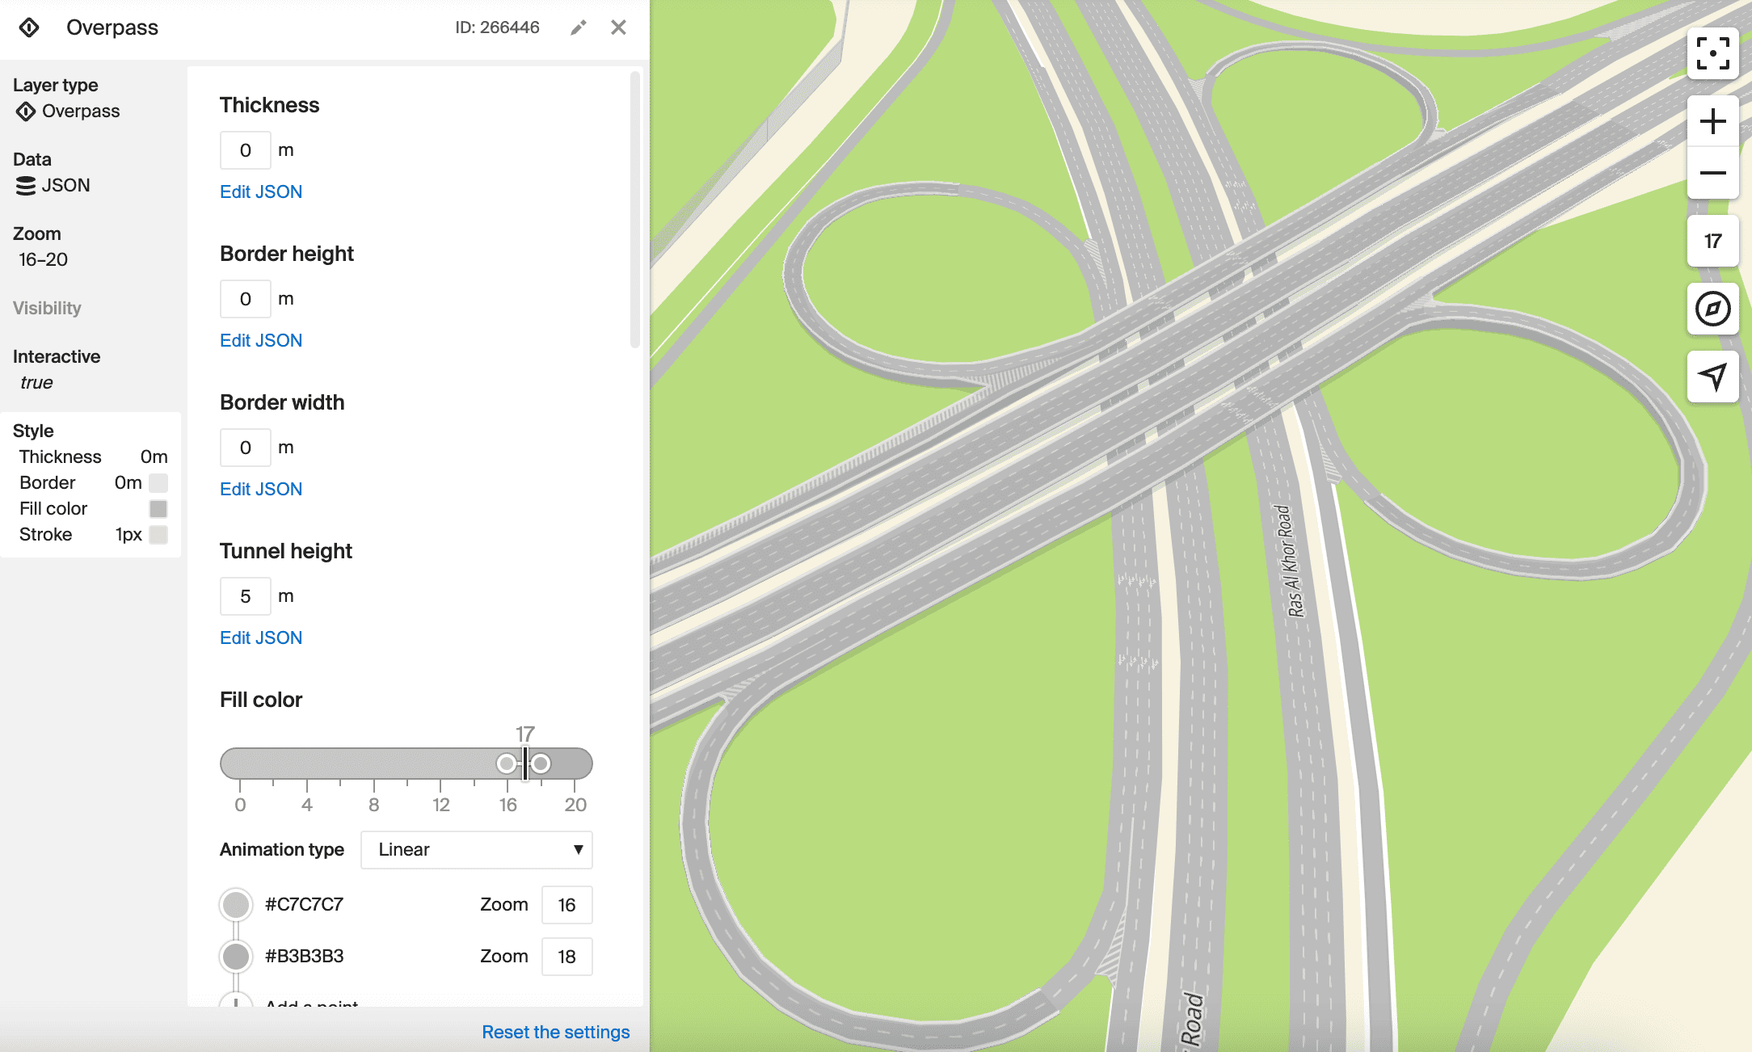Click the Fill color zoom slider handle at 17
This screenshot has width=1752, height=1052.
coord(525,763)
